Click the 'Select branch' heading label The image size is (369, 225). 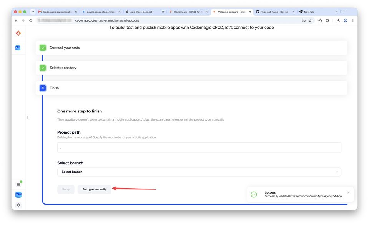pos(70,163)
